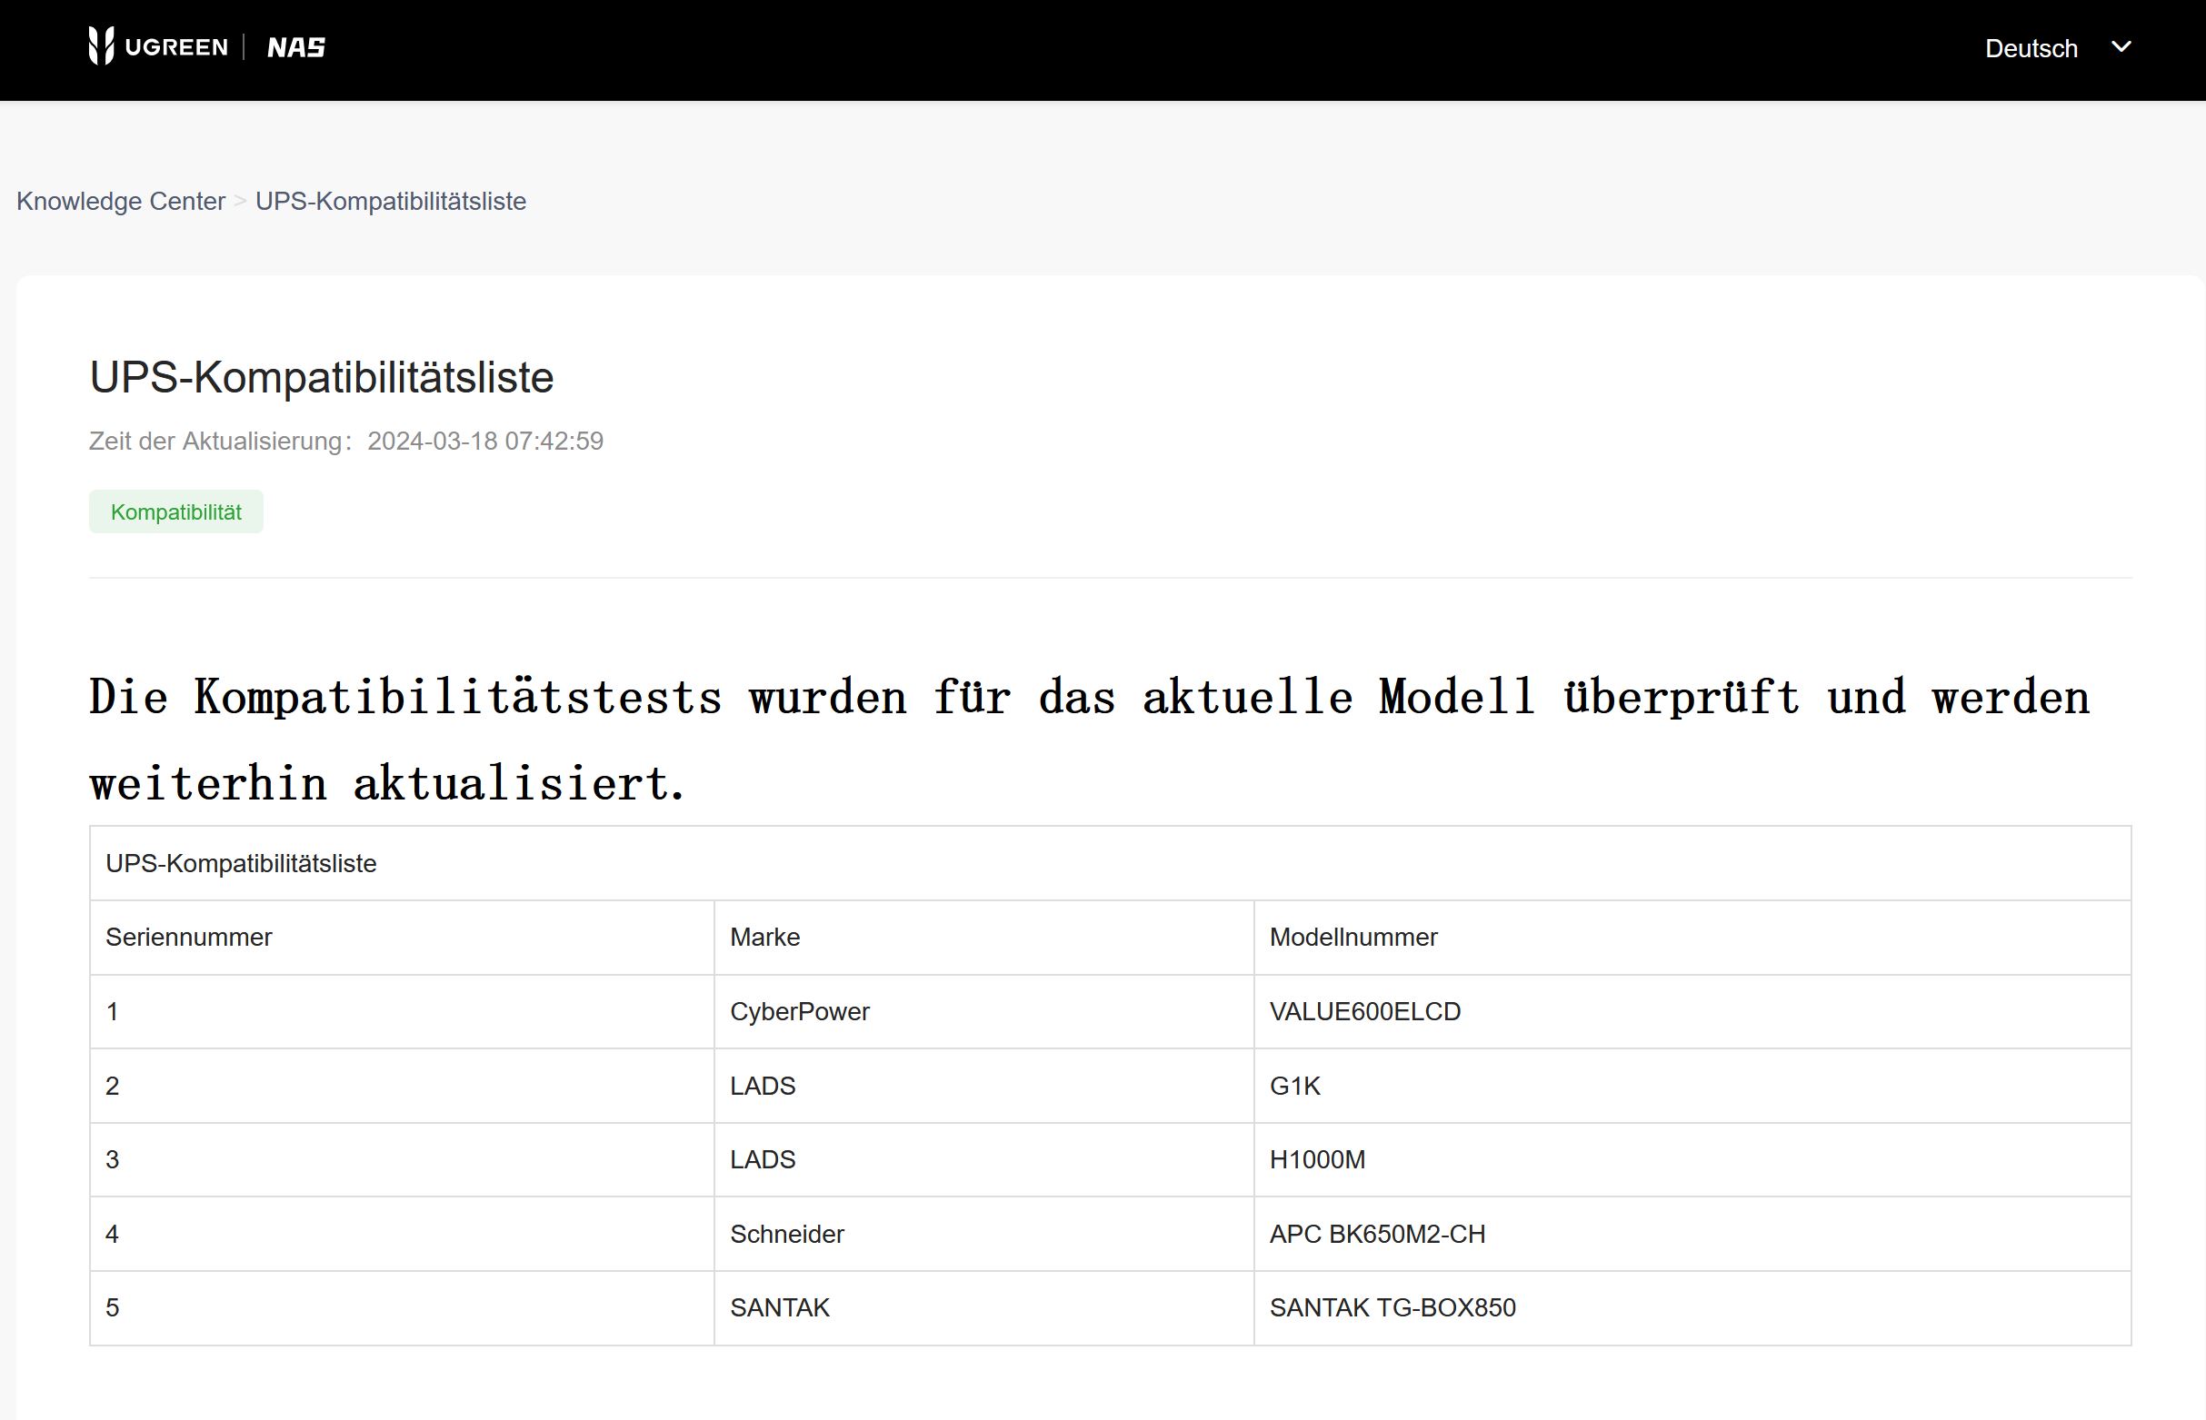Open the Deutsch language dropdown
The image size is (2206, 1420).
2030,48
